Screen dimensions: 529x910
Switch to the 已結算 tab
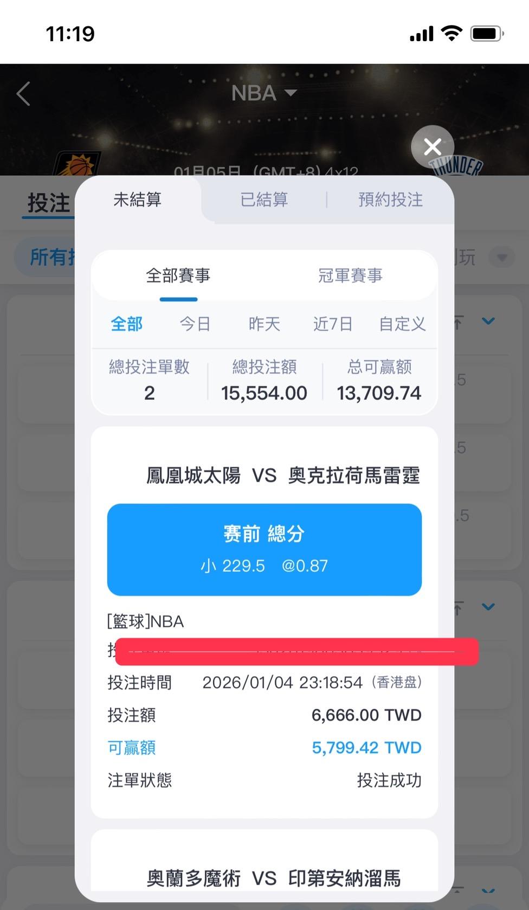coord(264,200)
